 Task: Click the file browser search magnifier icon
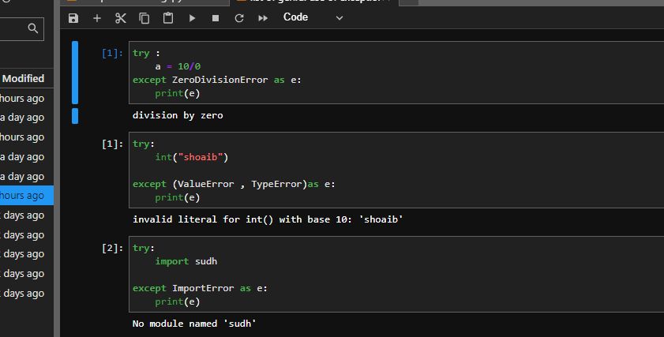pyautogui.click(x=32, y=29)
